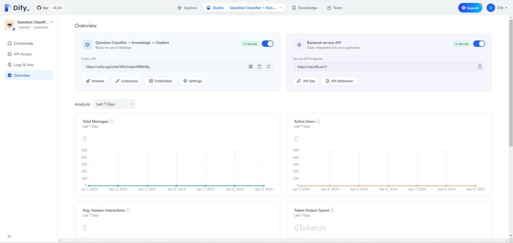Screen dimensions: 513x243
Task: Click the user avatar D icon
Action: click(x=490, y=8)
